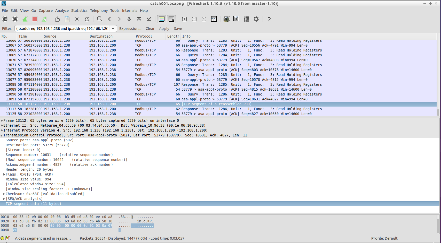Zoom in the packet text
This screenshot has width=441, height=243.
point(184,19)
